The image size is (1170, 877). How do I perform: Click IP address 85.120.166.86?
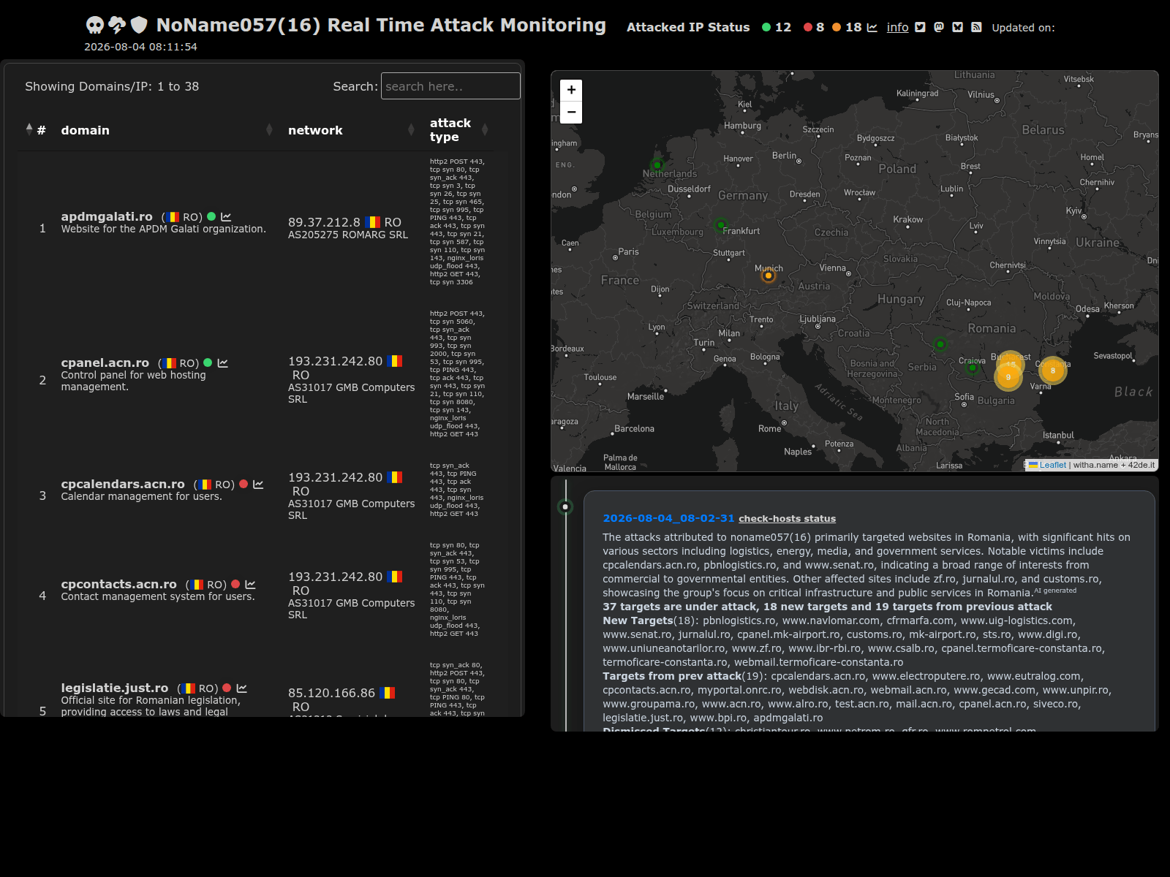click(331, 693)
